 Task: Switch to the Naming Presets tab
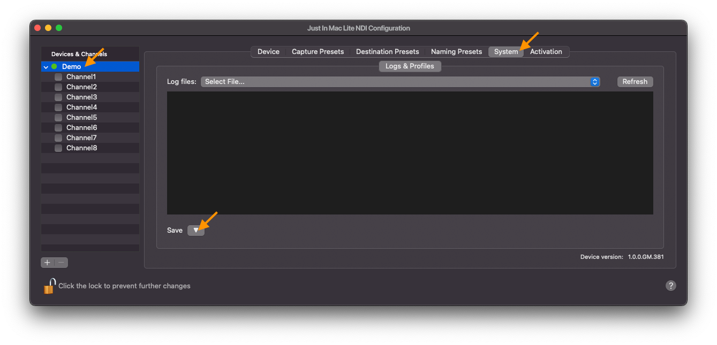[456, 52]
